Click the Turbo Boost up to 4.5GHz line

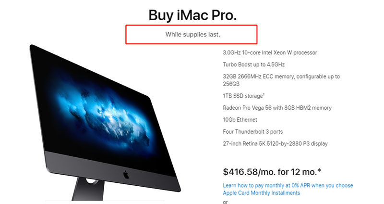point(254,64)
